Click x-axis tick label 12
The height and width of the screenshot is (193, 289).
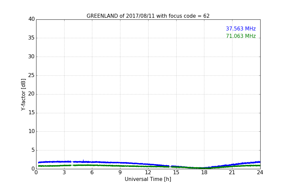(x=148, y=173)
